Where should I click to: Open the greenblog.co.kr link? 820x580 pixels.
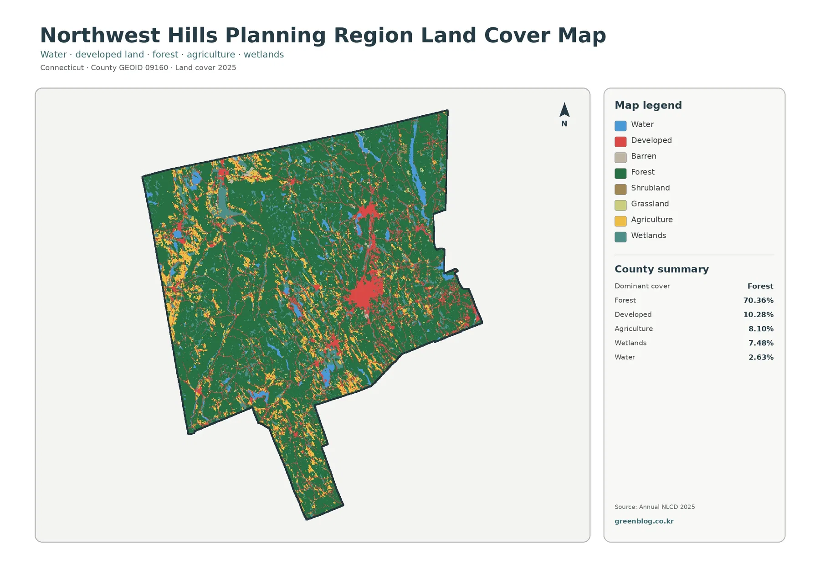[644, 521]
